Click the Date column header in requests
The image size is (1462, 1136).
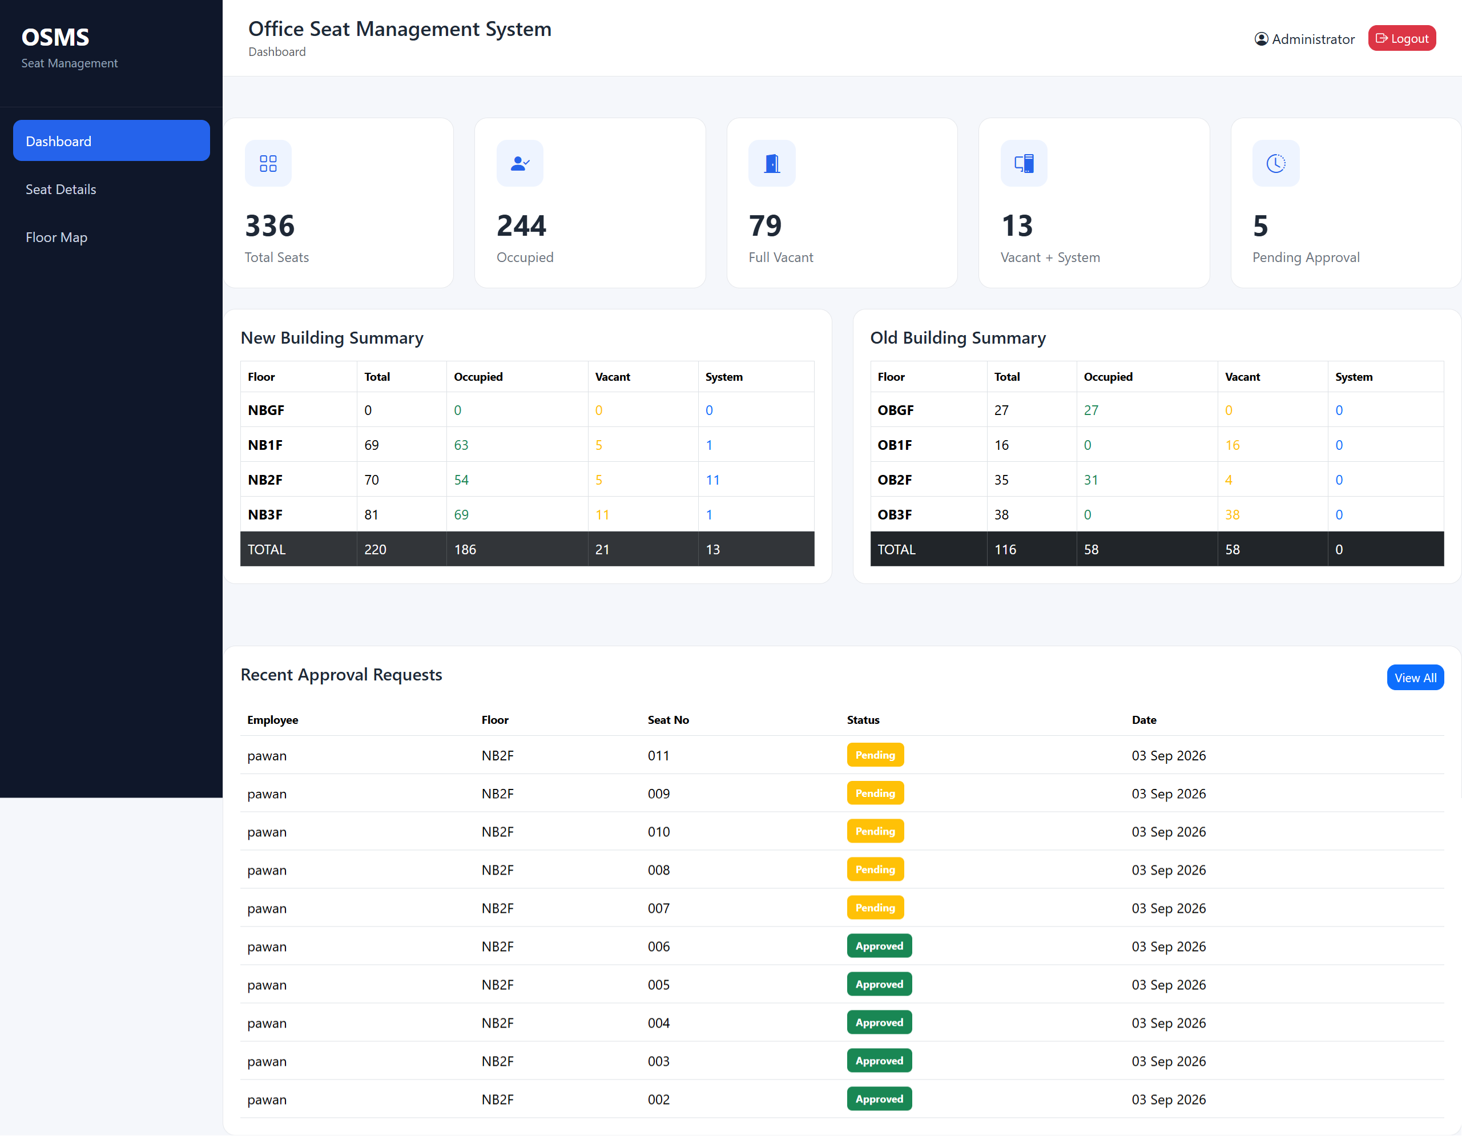(1144, 720)
